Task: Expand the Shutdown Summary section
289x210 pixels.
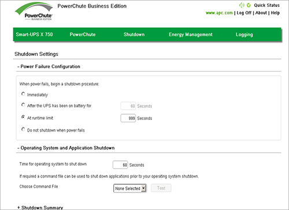Action: pos(40,208)
